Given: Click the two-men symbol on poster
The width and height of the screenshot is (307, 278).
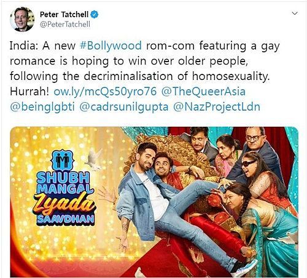Looking at the screenshot, I should click(63, 161).
